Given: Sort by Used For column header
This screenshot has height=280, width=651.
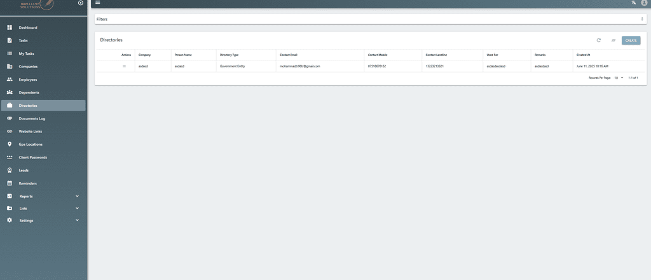Looking at the screenshot, I should click(x=493, y=55).
